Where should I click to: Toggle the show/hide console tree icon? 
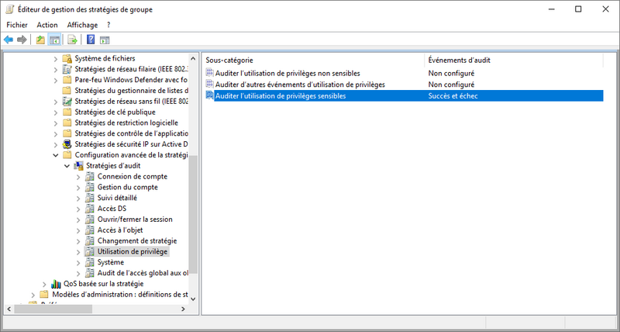coord(54,40)
